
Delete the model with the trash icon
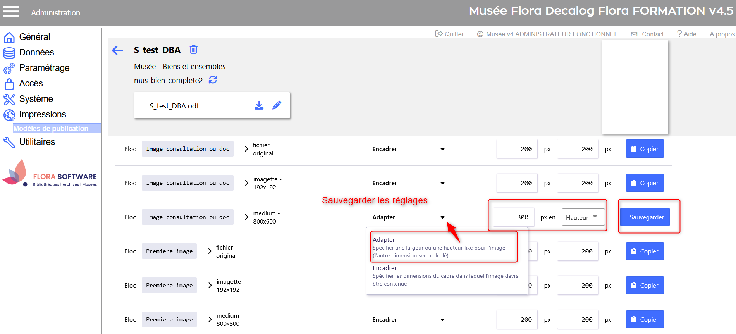193,50
